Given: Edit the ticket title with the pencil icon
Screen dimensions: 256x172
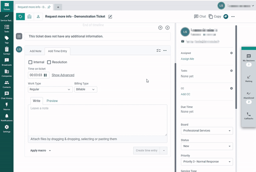Looking at the screenshot, I should coord(110,17).
